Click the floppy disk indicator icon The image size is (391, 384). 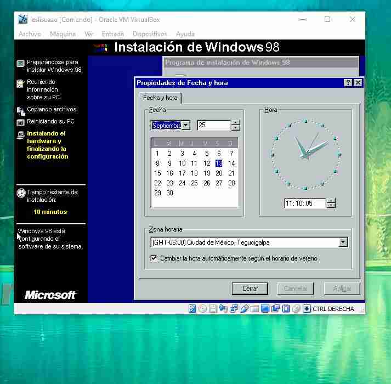pyautogui.click(x=213, y=309)
